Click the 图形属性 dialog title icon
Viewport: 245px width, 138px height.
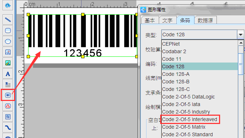(x=143, y=10)
